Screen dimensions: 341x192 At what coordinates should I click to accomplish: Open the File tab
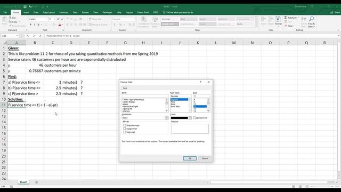click(5, 12)
